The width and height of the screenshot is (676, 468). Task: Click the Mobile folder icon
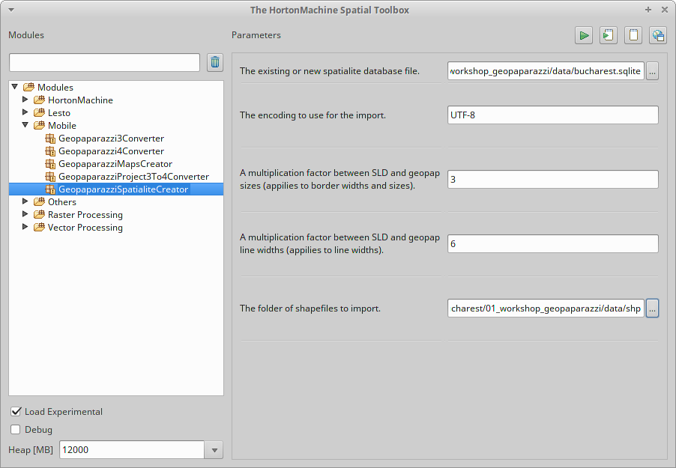coord(39,125)
